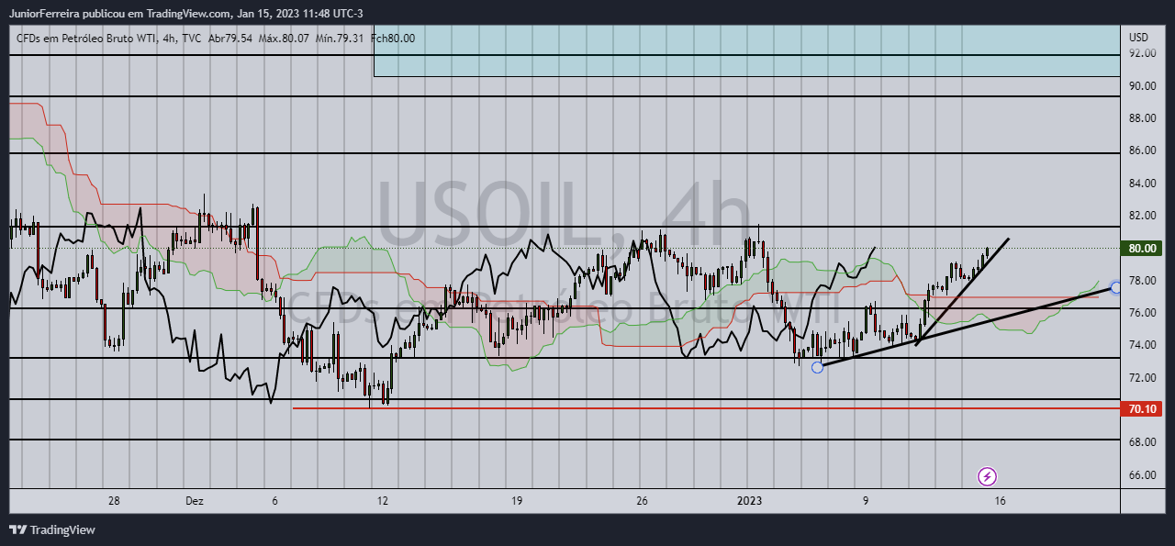This screenshot has width=1175, height=546.
Task: Click the date label 6 on time axis
Action: tap(274, 501)
